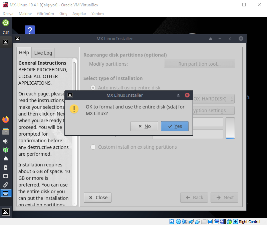
Task: Click VirtualBox display settings status icon
Action: 210,222
